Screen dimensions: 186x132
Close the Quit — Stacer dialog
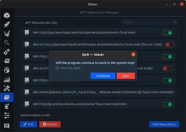(x=133, y=54)
